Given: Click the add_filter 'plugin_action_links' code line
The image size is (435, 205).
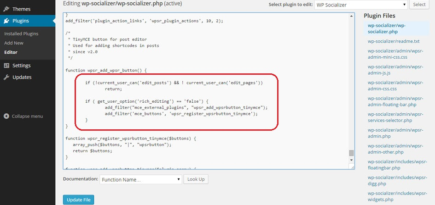Looking at the screenshot, I should click(x=144, y=21).
